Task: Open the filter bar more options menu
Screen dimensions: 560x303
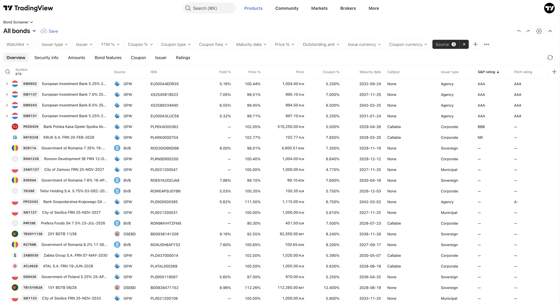Action: point(487,44)
